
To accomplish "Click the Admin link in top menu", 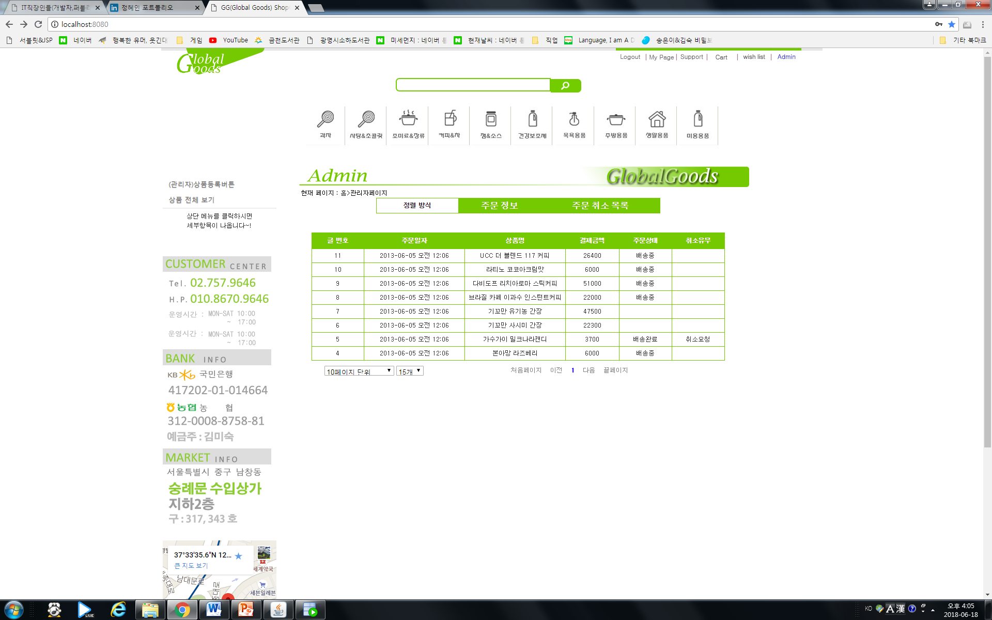I will (x=786, y=57).
